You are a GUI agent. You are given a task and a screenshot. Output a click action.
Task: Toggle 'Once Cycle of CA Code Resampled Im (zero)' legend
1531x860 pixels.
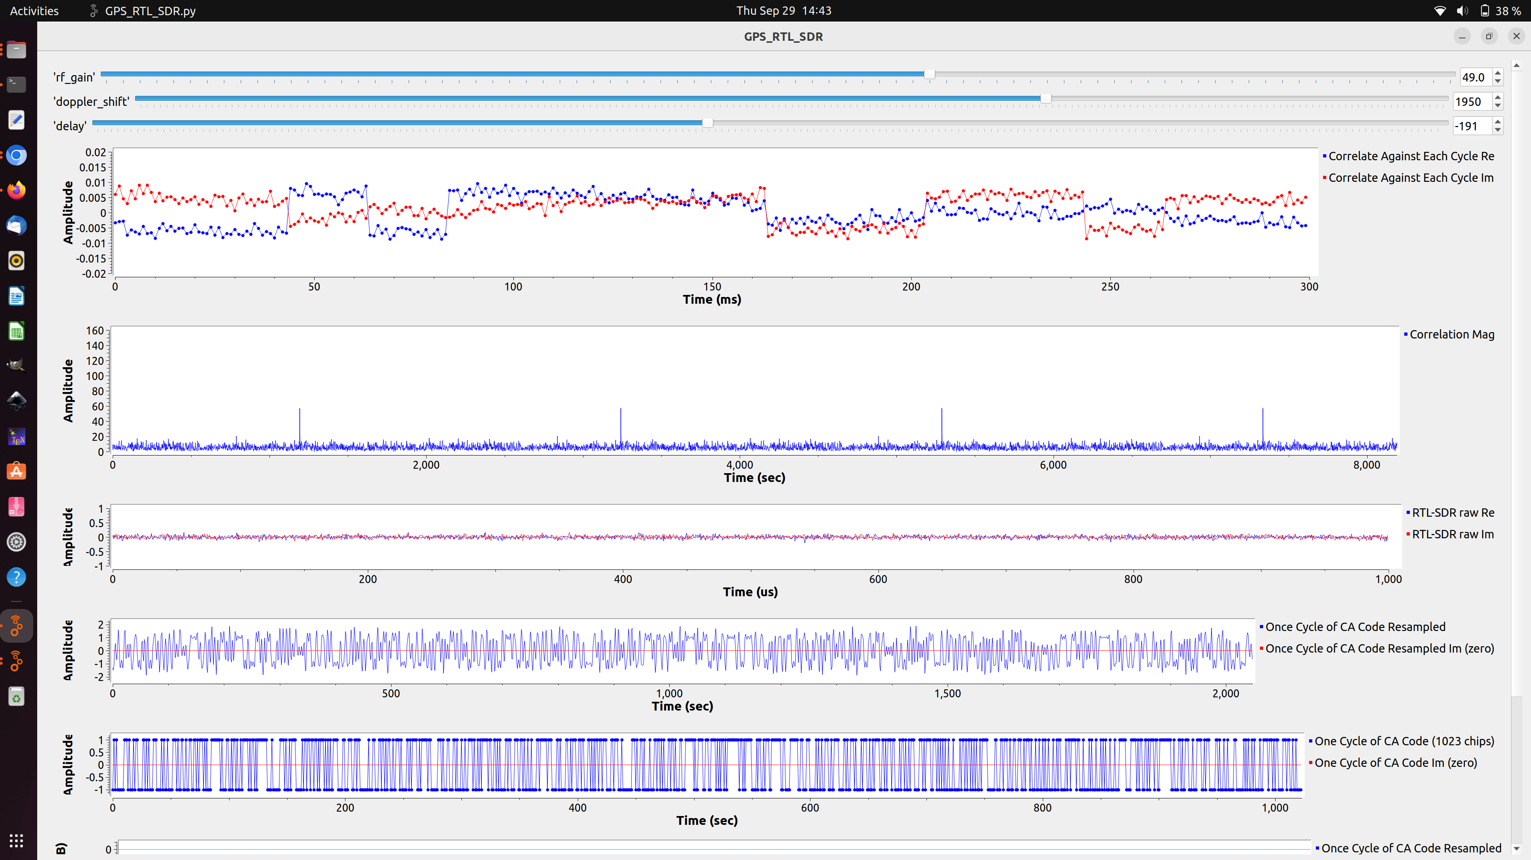[x=1377, y=649]
